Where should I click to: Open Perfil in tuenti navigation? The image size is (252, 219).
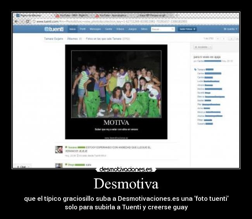point(83,29)
